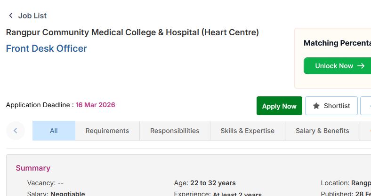The width and height of the screenshot is (371, 196).
Task: Click the back chevron beside Job List
Action: (x=11, y=16)
